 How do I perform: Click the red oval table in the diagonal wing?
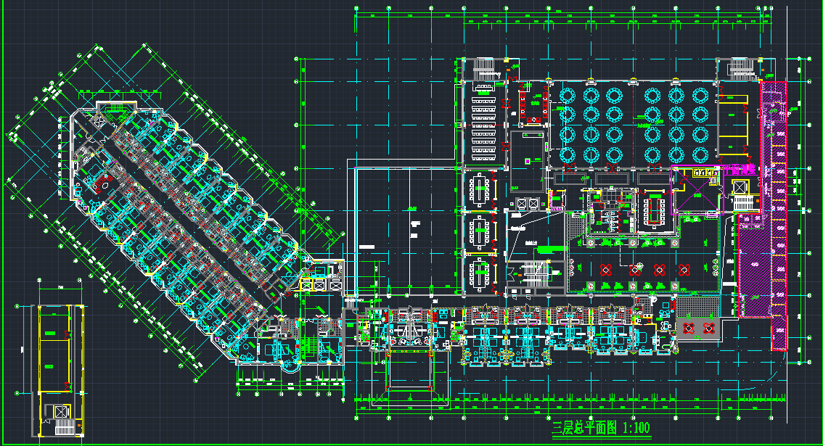[x=102, y=186]
